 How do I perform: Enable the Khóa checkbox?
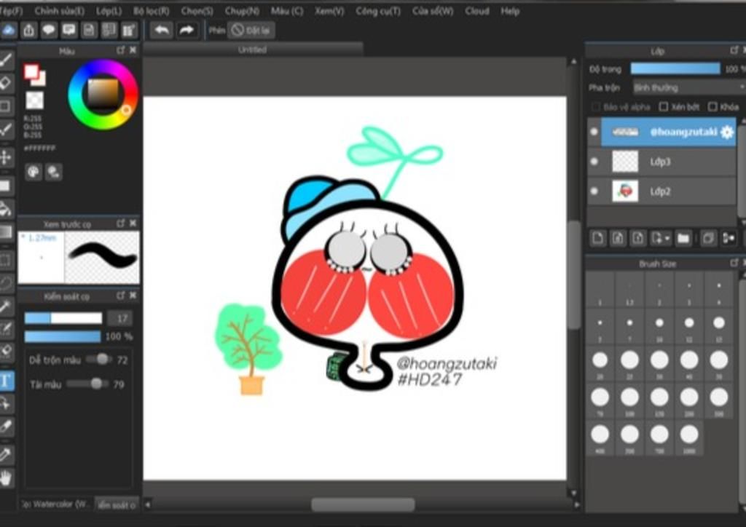point(712,107)
